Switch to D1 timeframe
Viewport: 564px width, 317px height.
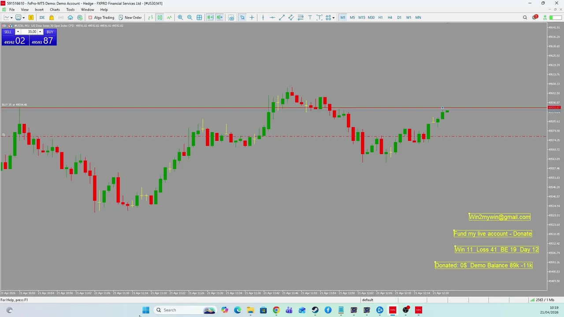click(x=399, y=18)
